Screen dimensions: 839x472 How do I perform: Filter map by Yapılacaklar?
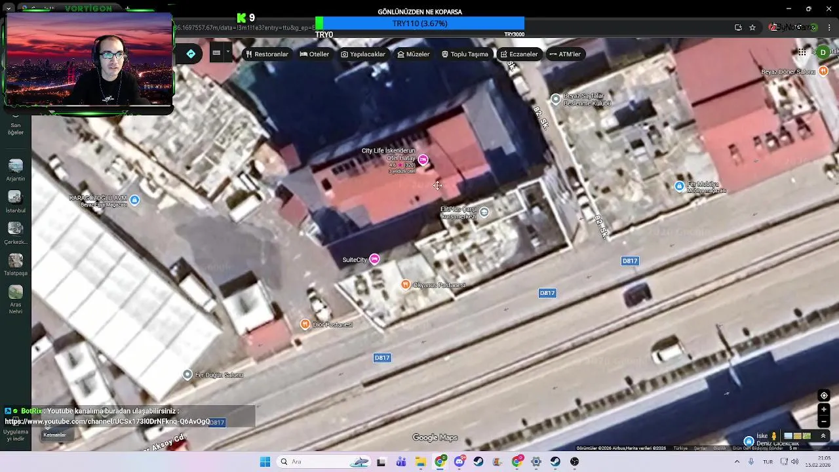coord(363,54)
